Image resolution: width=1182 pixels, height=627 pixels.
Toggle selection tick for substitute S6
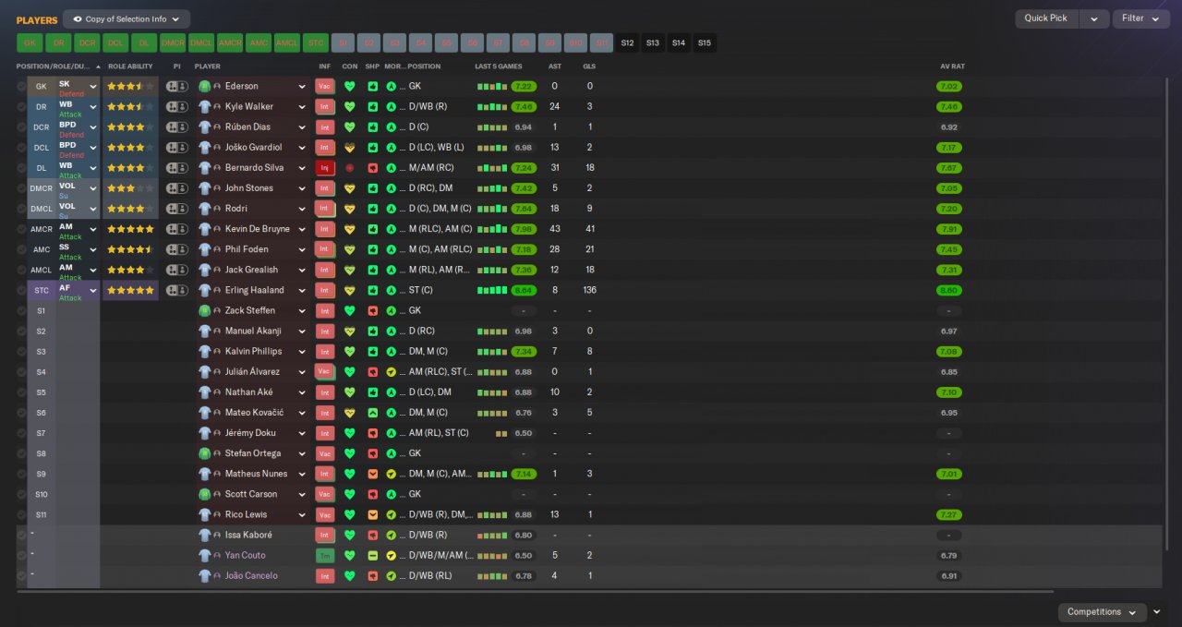pyautogui.click(x=21, y=413)
